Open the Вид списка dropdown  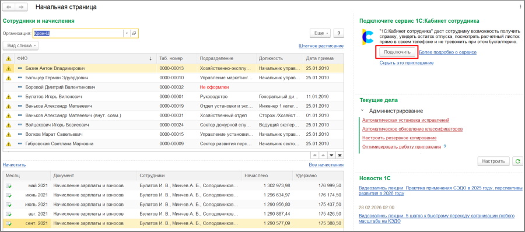[x=20, y=45]
